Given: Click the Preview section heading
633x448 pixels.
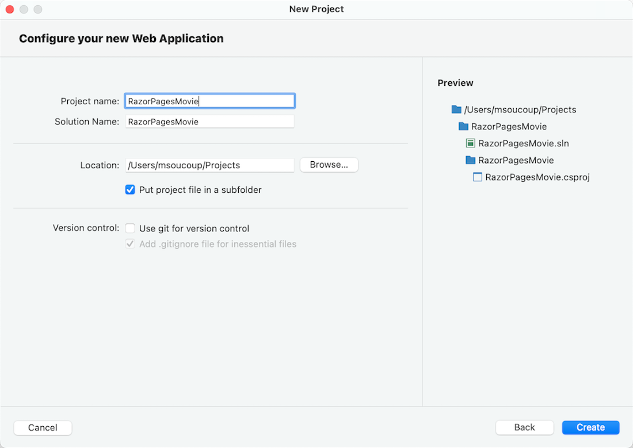Looking at the screenshot, I should coord(455,82).
